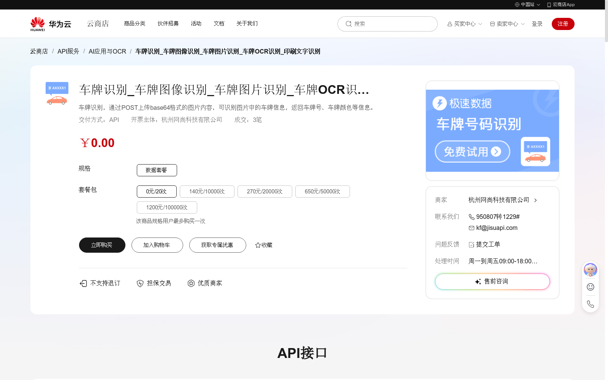Click the lightning 极速数据 logo in banner
Screen dimensions: 608x380
440,103
